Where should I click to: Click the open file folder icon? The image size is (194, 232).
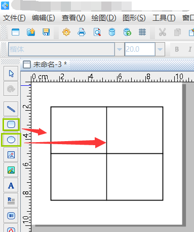(31, 32)
